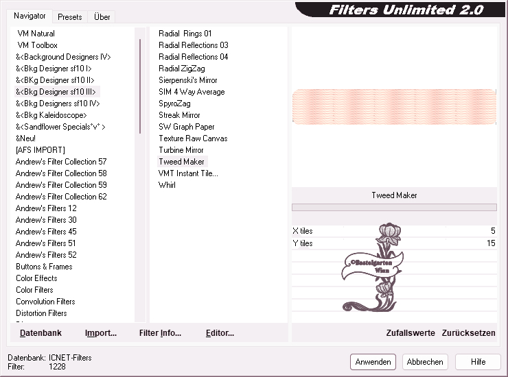Choose Radial ZigZag filter

(x=182, y=69)
